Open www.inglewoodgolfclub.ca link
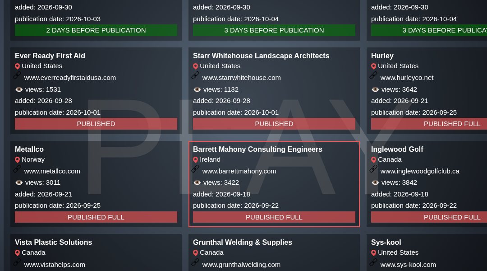 tap(420, 171)
